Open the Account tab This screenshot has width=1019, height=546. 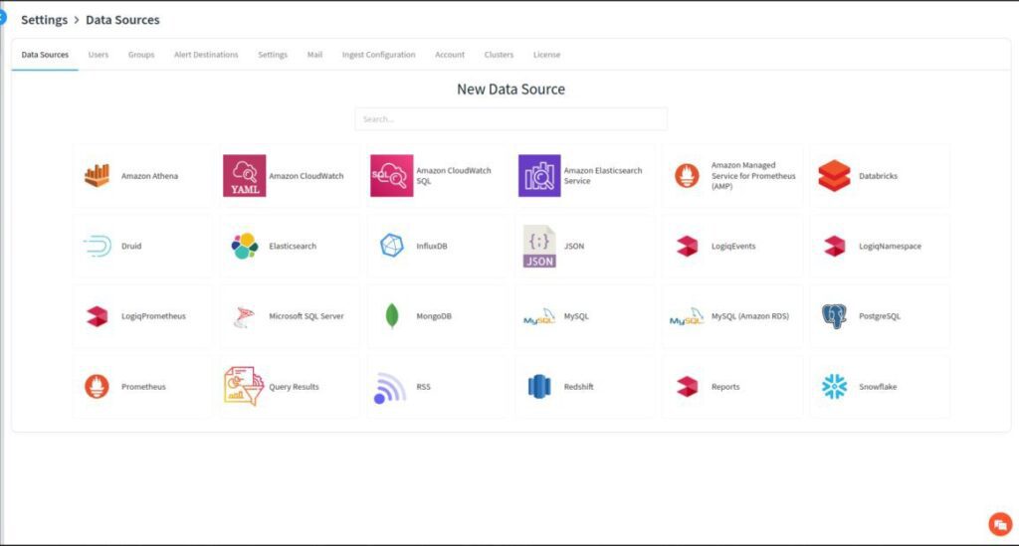click(450, 55)
